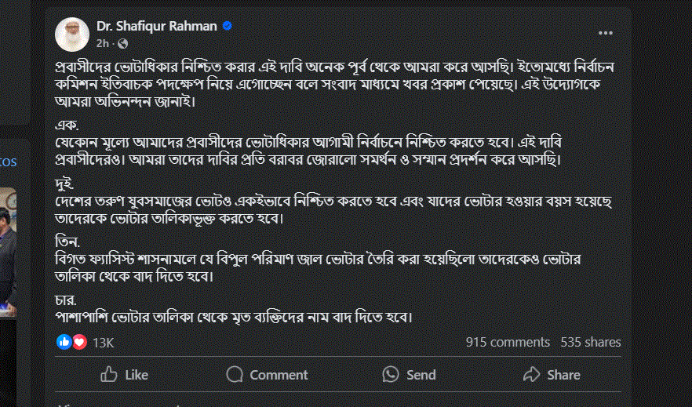The width and height of the screenshot is (692, 407).
Task: Click the WhatsApp Send icon
Action: 391,375
